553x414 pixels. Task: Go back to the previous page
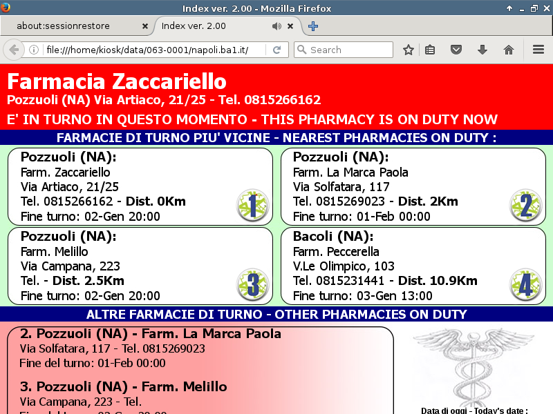pos(13,50)
